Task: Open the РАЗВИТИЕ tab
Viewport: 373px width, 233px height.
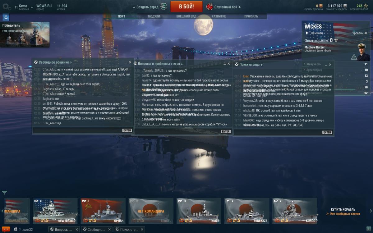Action: click(x=219, y=16)
